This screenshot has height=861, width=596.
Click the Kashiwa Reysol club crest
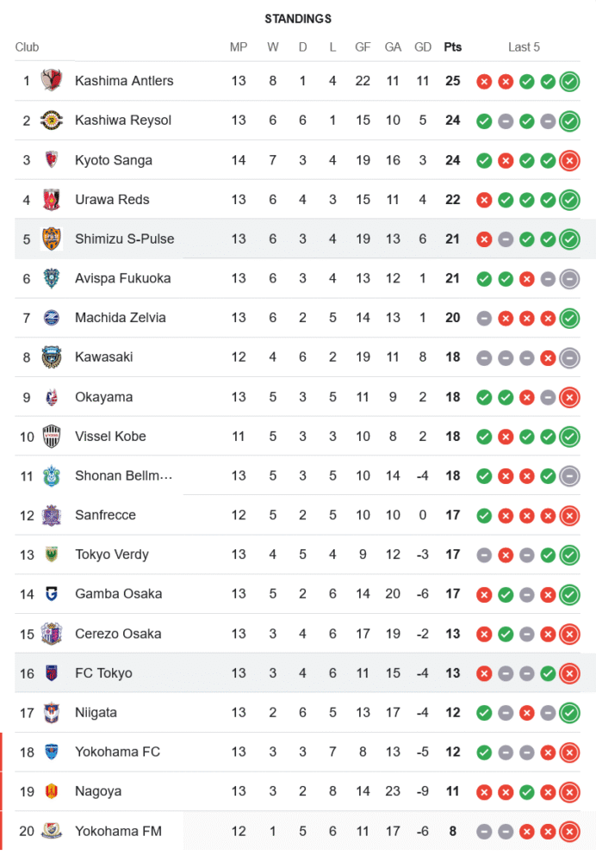[52, 121]
